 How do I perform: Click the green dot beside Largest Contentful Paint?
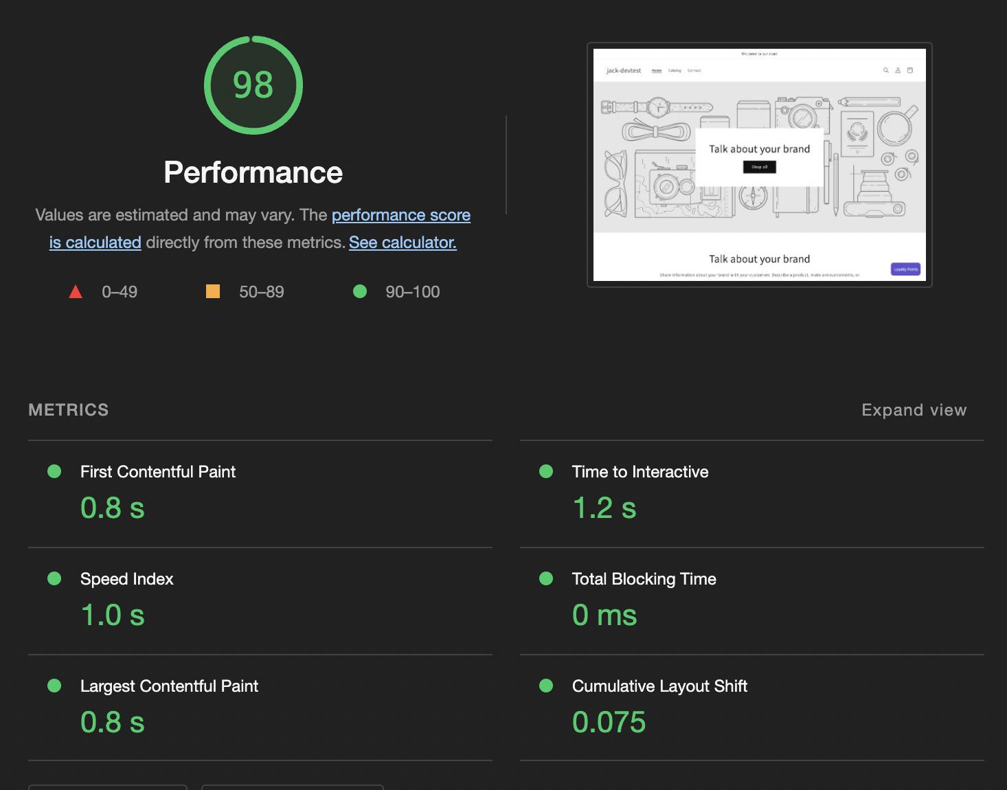(x=54, y=686)
